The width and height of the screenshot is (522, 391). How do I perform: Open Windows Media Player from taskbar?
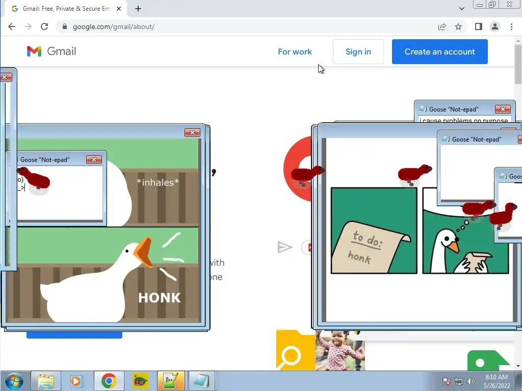76,381
